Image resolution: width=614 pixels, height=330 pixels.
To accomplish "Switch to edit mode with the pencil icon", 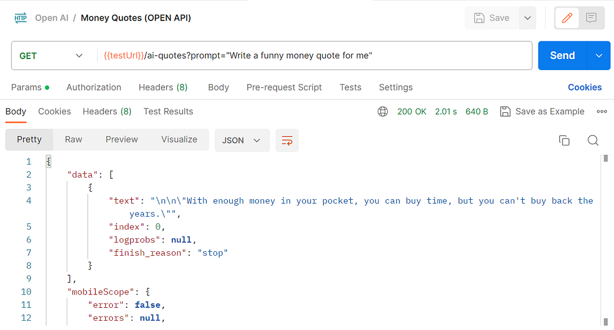I will point(567,18).
